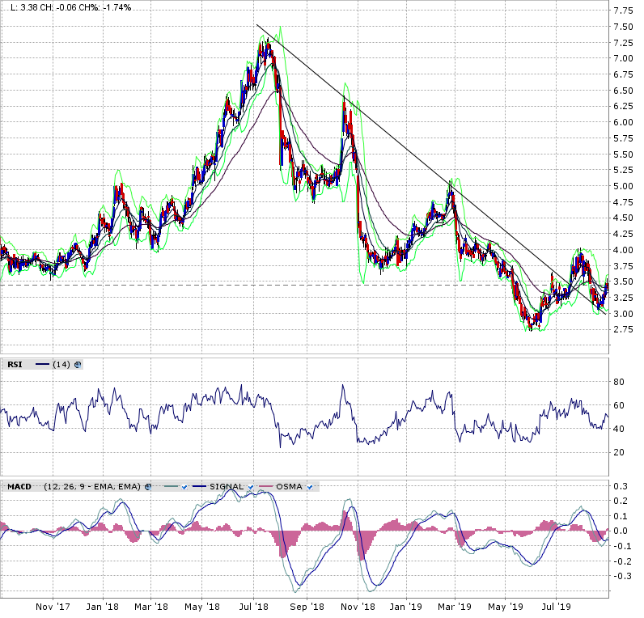The height and width of the screenshot is (618, 644).
Task: Select the black descending trendline on price chart
Action: [431, 169]
